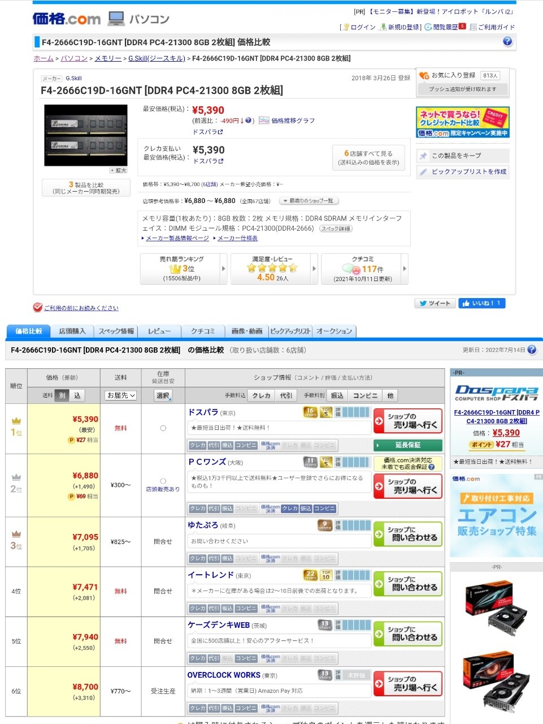Image resolution: width=543 pixels, height=724 pixels.
Task: Click the blue help question mark icon in title bar
Action: pos(507,41)
